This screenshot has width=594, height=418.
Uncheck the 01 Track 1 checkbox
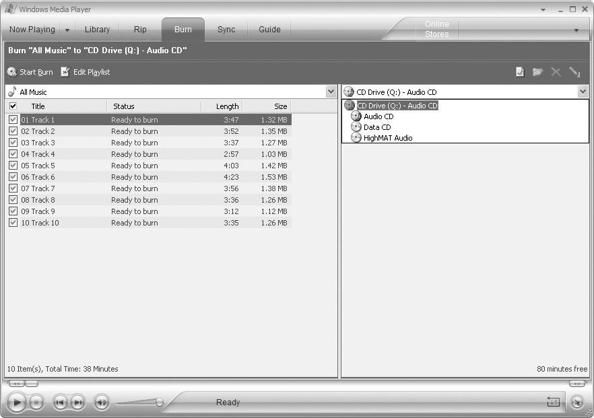[13, 120]
